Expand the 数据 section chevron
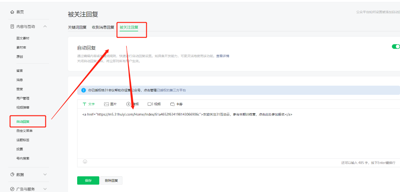Viewport: 400px width, 192px height. (x=45, y=174)
